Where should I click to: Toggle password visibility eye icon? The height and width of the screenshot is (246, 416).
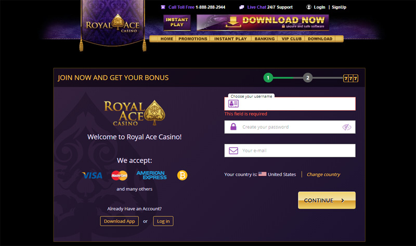click(346, 127)
